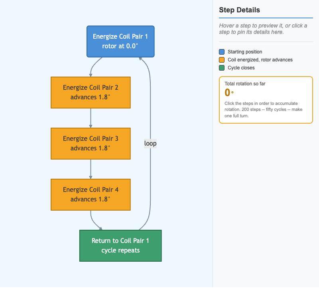Click the Energize Coil Pair 1 step

click(120, 41)
